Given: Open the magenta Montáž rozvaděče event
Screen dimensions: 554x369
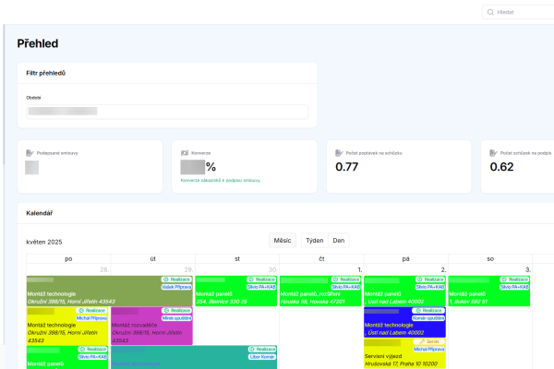Looking at the screenshot, I should click(x=151, y=326).
